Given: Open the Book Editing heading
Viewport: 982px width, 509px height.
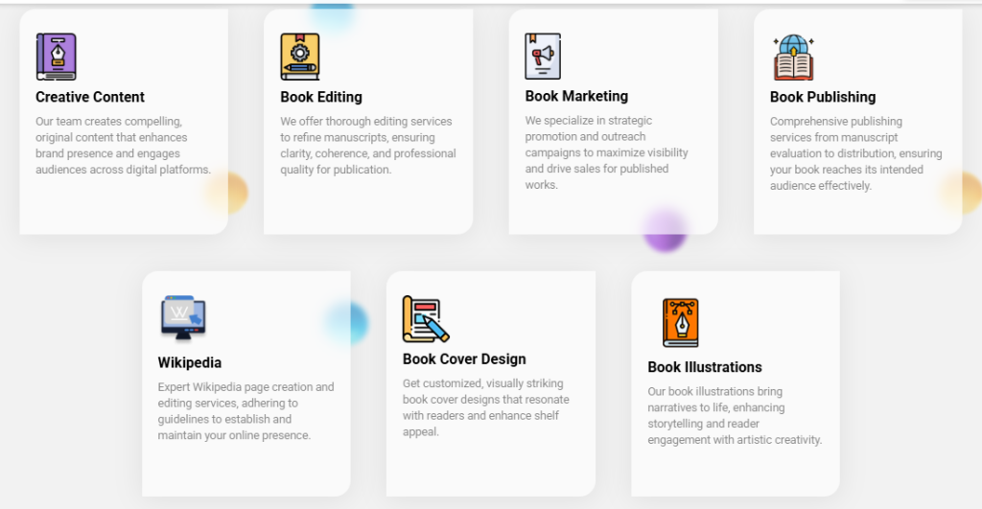Looking at the screenshot, I should coord(321,97).
